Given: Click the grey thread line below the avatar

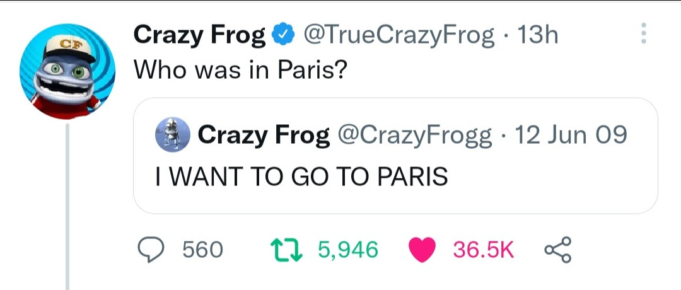Looking at the screenshot, I should 67,208.
